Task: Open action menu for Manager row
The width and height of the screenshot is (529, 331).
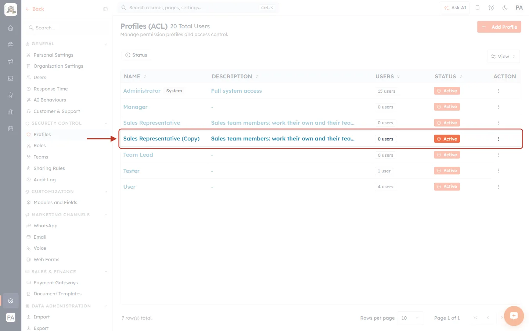Action: pos(499,107)
